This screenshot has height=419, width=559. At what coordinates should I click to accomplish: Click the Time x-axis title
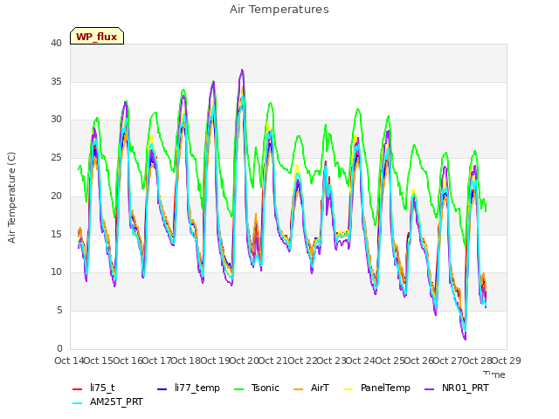[494, 374]
